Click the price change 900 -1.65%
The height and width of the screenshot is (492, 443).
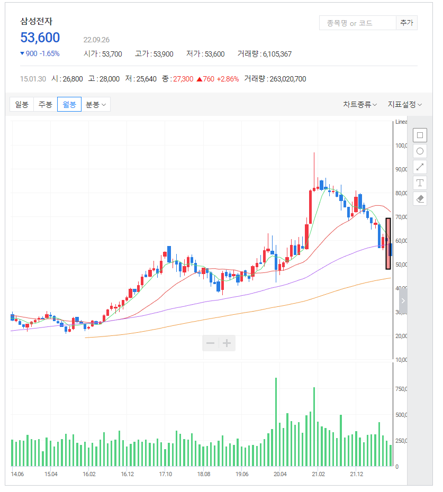pos(40,53)
